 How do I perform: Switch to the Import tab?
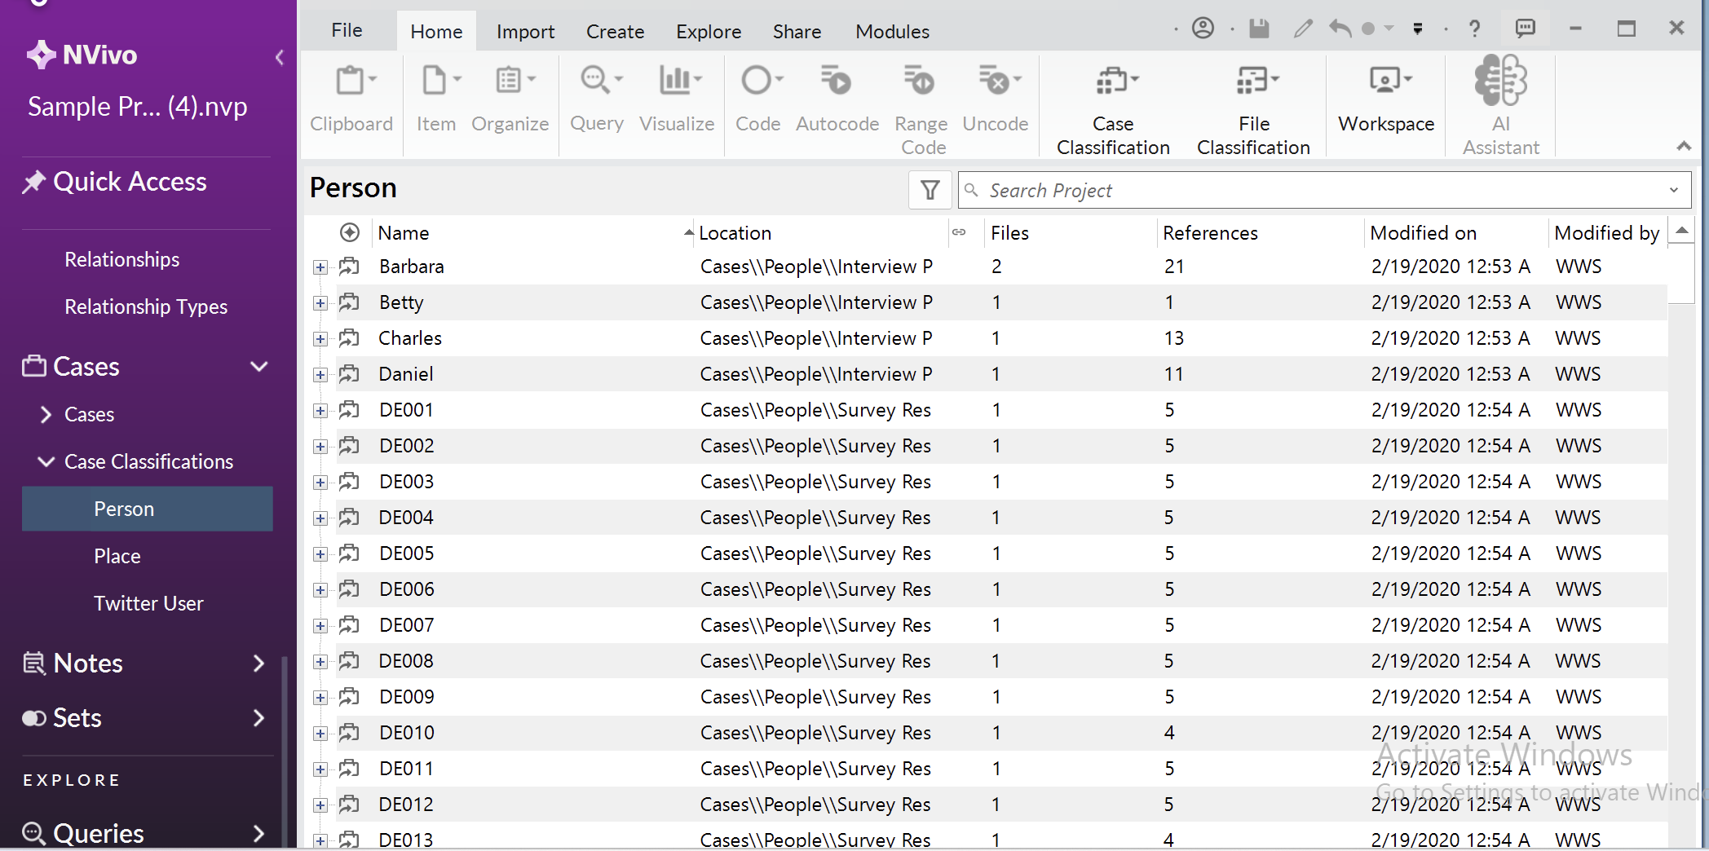525,31
